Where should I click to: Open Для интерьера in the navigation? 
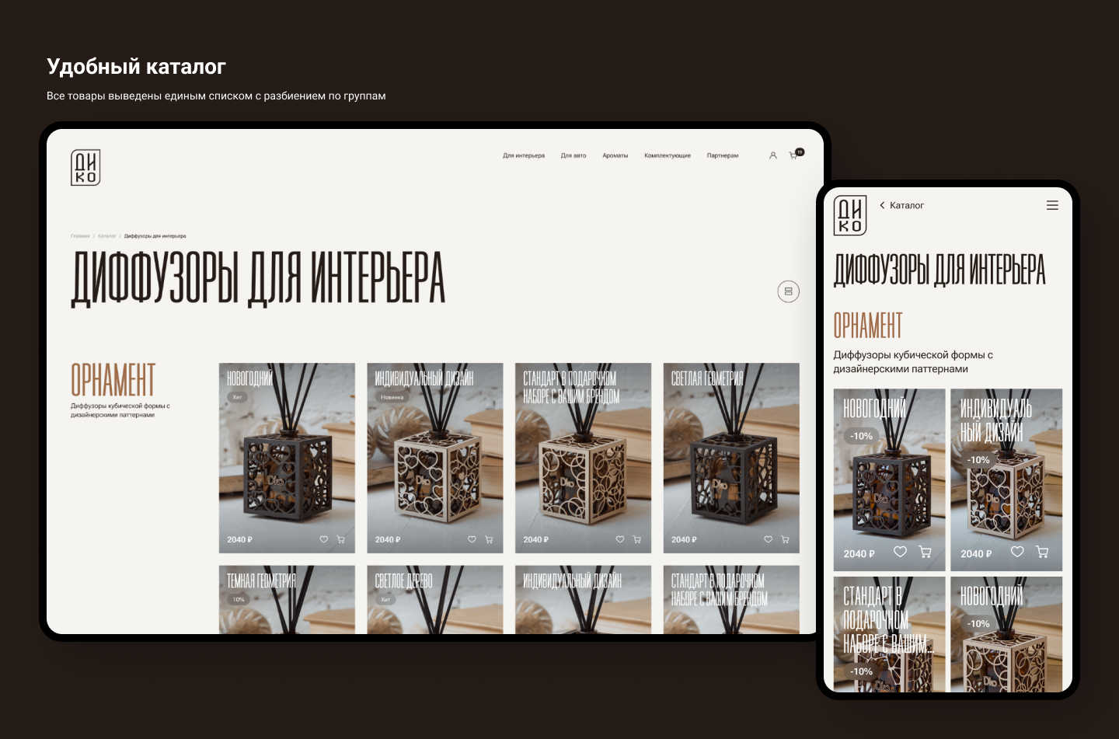click(x=524, y=155)
